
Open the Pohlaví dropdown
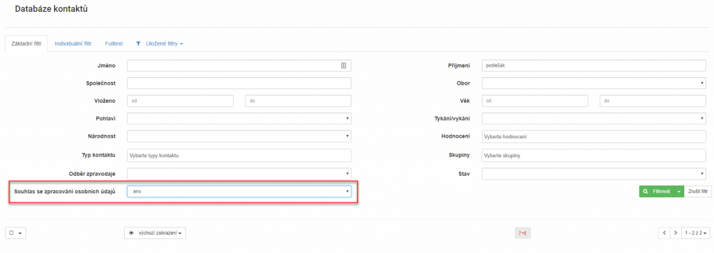(239, 119)
